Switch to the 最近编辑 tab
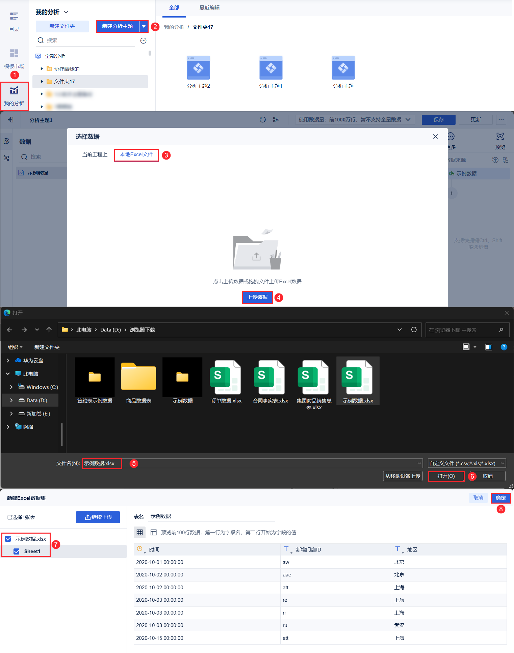The width and height of the screenshot is (514, 653). tap(209, 8)
